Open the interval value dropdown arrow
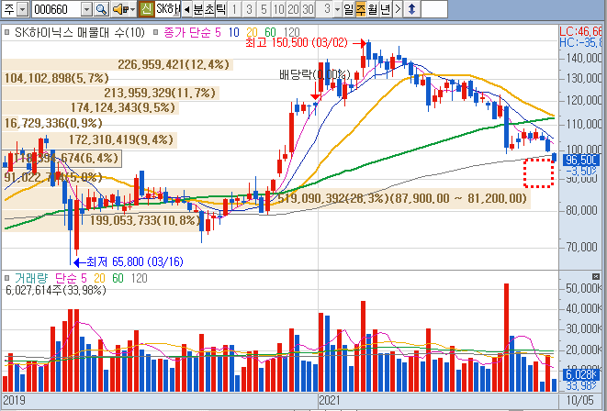The height and width of the screenshot is (411, 607). pyautogui.click(x=338, y=9)
